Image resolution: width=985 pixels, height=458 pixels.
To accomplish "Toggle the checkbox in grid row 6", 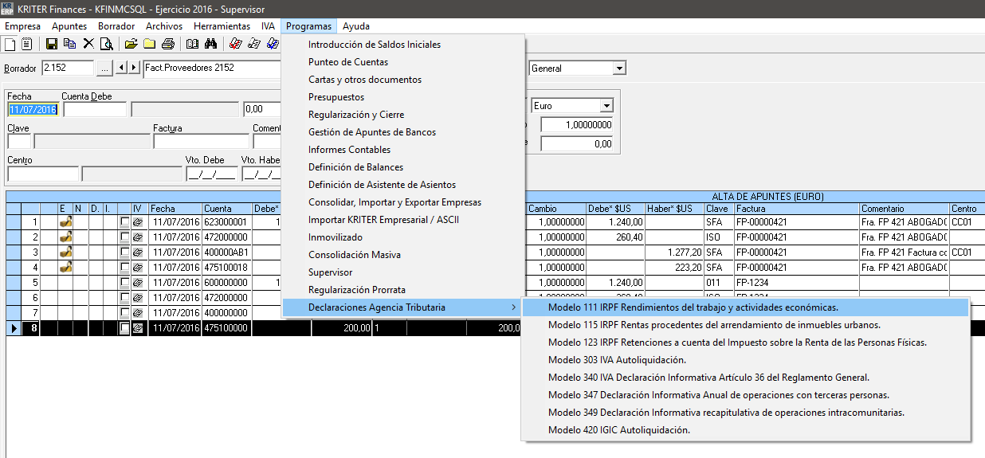I will point(124,297).
